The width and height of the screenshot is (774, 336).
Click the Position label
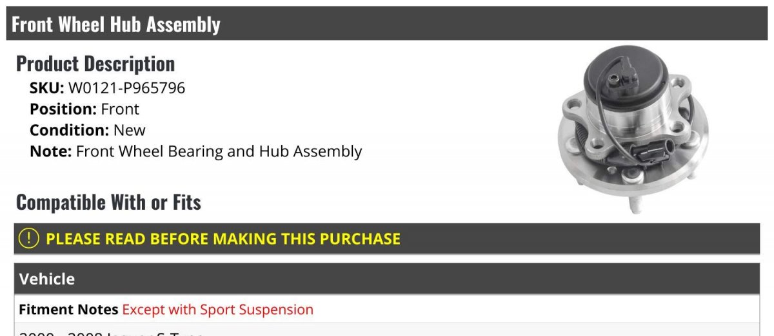[x=63, y=109]
